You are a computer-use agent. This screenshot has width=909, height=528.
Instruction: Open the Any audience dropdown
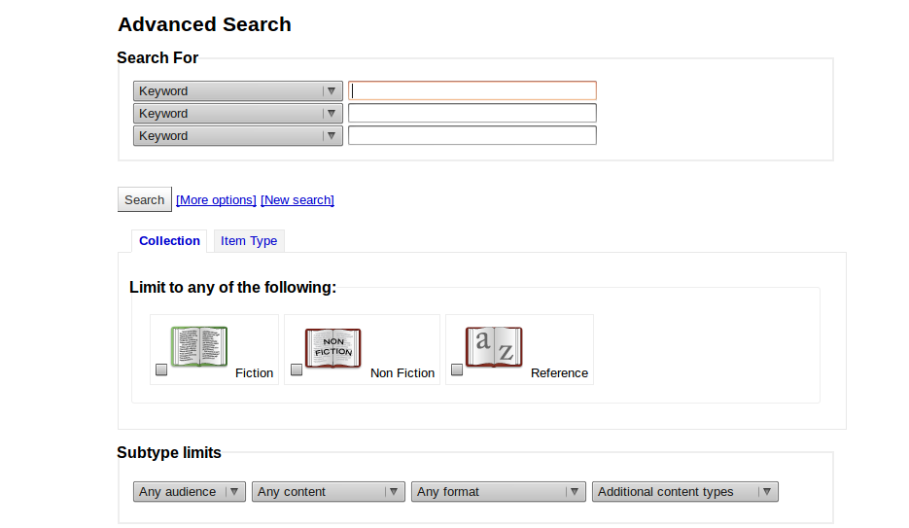tap(189, 492)
